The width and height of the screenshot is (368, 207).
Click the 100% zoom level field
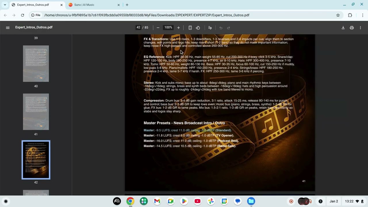pyautogui.click(x=168, y=28)
